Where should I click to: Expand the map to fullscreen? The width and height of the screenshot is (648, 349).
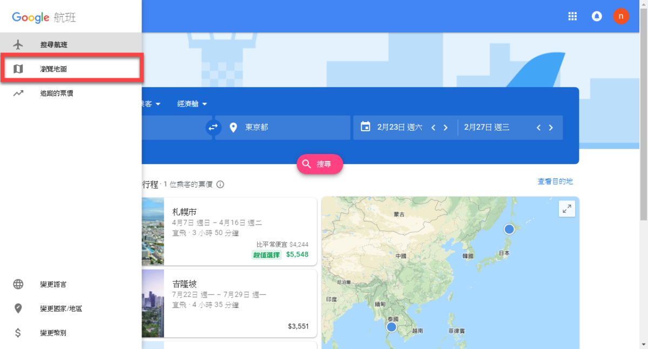pyautogui.click(x=567, y=210)
